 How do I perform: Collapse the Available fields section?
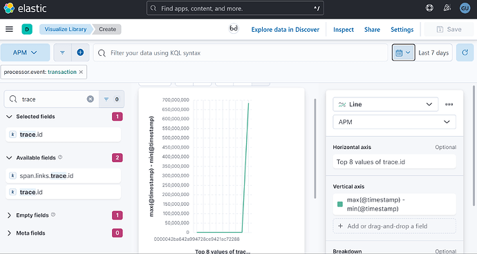coord(9,157)
